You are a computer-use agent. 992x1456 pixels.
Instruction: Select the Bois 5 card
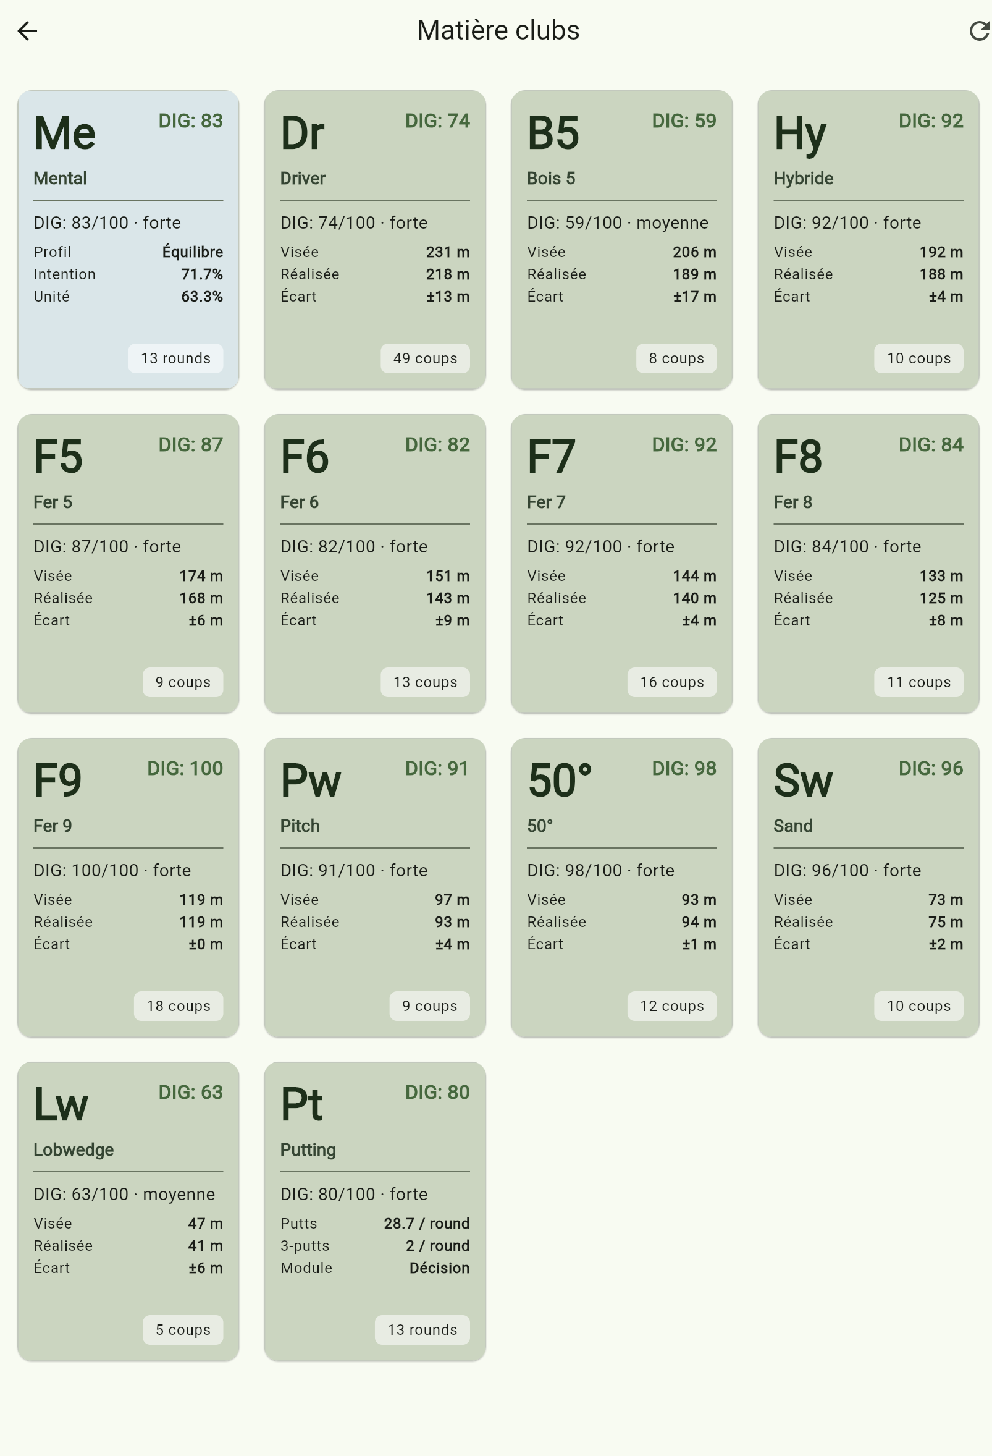622,240
